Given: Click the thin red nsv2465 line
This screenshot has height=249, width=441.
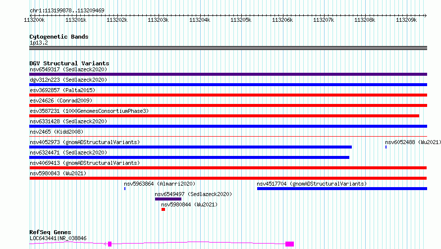Looking at the screenshot, I should [228, 136].
